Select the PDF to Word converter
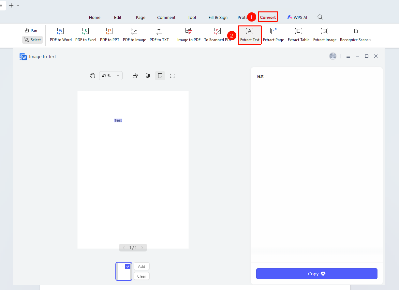 point(61,35)
